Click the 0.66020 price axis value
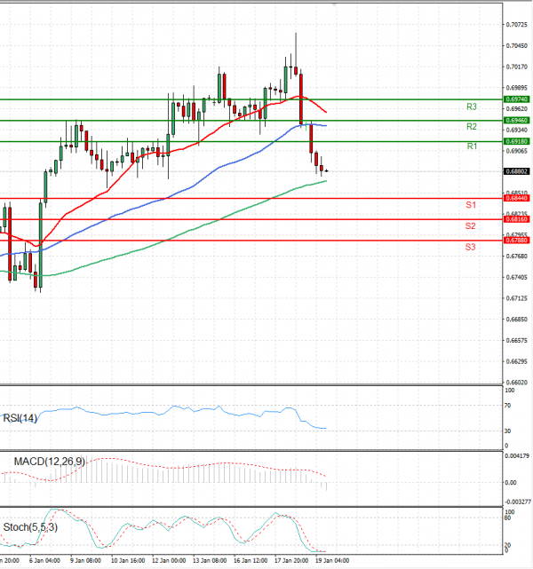Viewport: 533px width, 569px height. click(517, 382)
